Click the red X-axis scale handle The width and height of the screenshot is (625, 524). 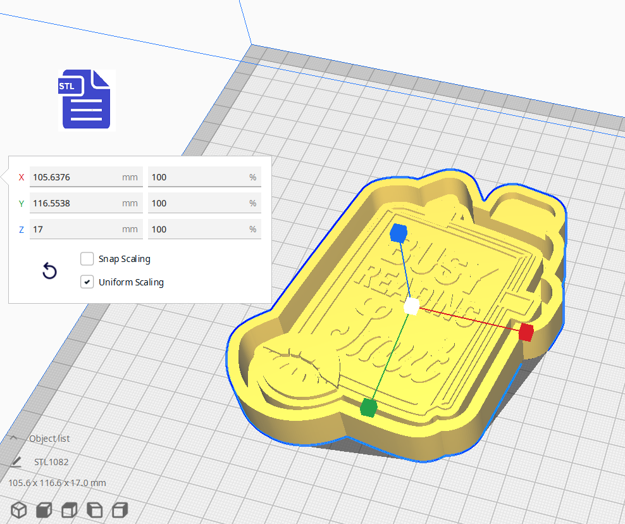coord(525,331)
